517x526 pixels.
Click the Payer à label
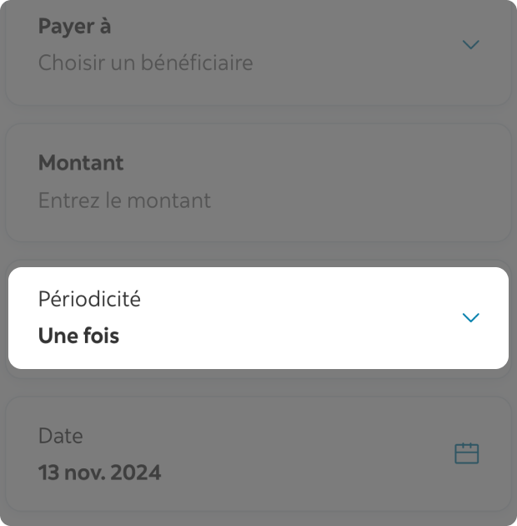click(74, 27)
